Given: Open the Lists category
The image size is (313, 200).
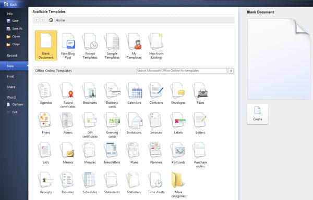Looking at the screenshot, I should pos(46,153).
